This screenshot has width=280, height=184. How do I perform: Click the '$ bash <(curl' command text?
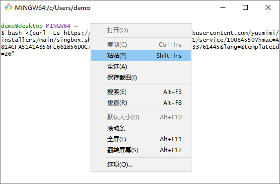click(x=23, y=33)
